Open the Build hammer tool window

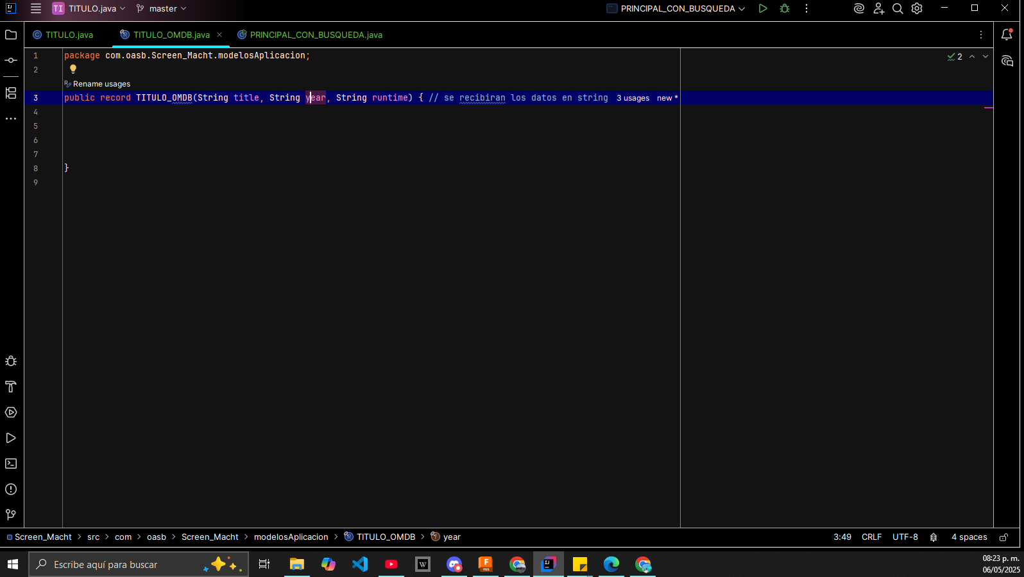point(11,387)
